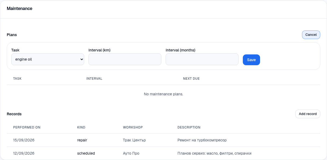Save the new maintenance plan
This screenshot has height=160, width=327.
[251, 60]
